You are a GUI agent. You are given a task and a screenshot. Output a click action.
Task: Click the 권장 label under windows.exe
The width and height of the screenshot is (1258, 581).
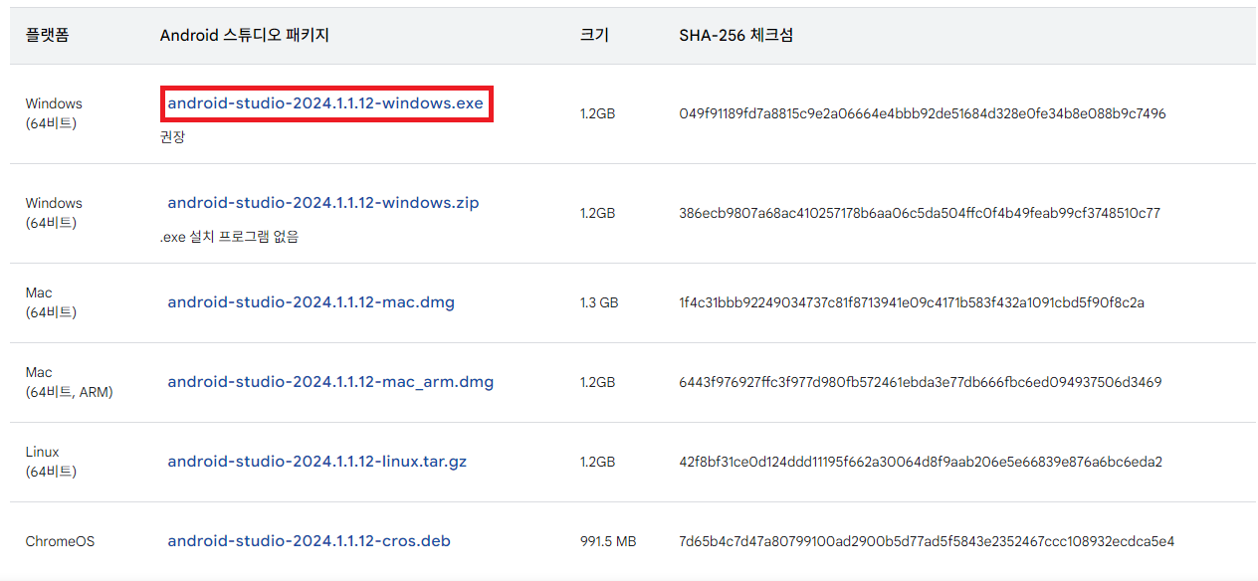pyautogui.click(x=172, y=137)
